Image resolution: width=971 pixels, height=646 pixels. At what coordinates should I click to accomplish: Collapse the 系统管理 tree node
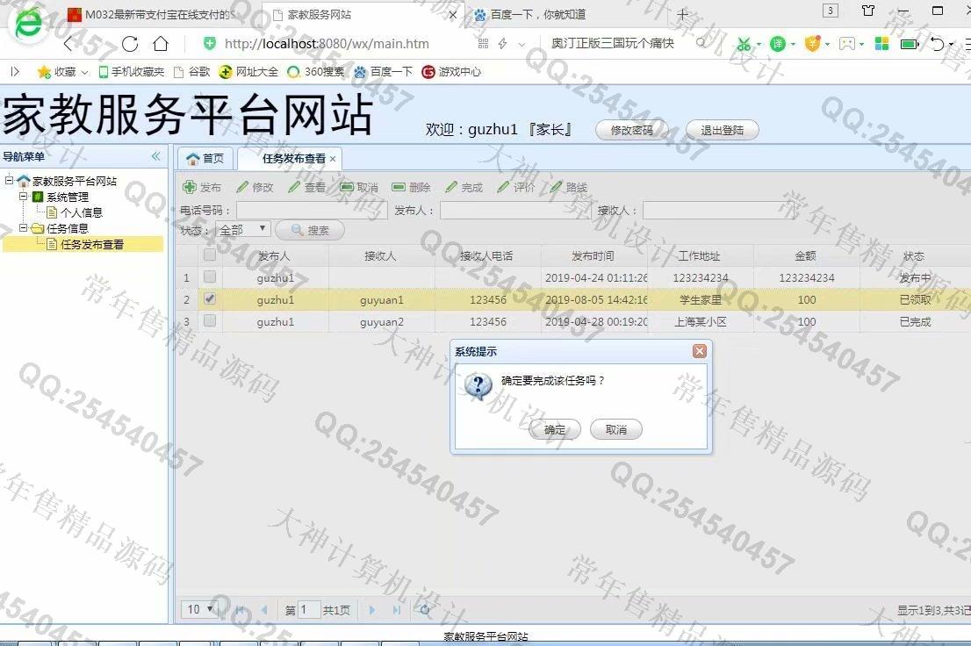tap(24, 197)
